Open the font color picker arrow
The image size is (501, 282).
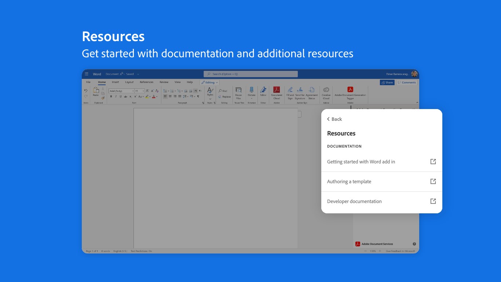pyautogui.click(x=157, y=97)
